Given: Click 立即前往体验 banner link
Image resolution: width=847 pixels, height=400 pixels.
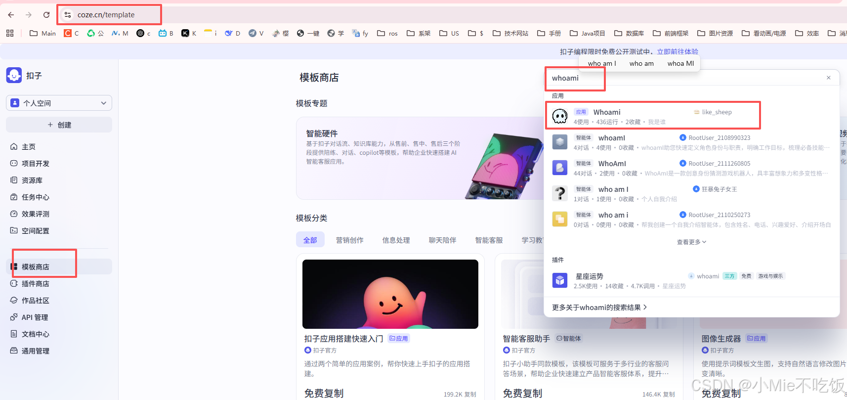Looking at the screenshot, I should (678, 51).
